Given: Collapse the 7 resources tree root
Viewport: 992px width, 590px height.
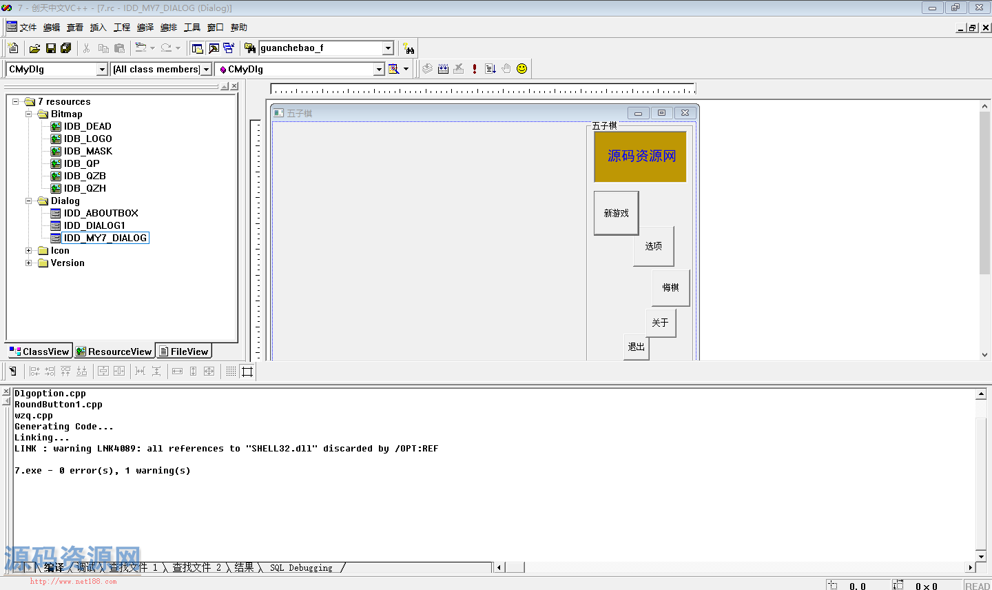Looking at the screenshot, I should (16, 102).
